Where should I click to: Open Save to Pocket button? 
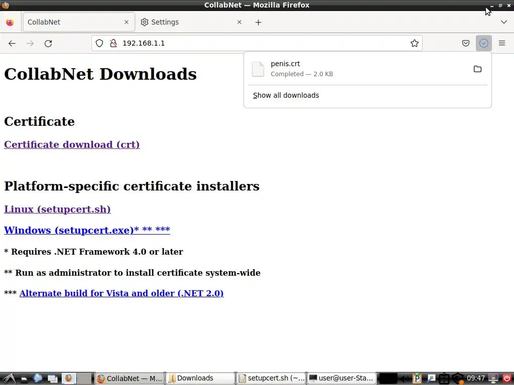pyautogui.click(x=466, y=43)
